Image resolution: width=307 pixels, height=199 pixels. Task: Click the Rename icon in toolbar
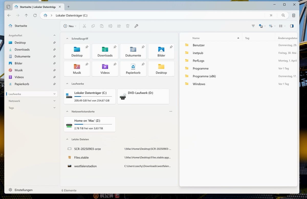pyautogui.click(x=110, y=26)
